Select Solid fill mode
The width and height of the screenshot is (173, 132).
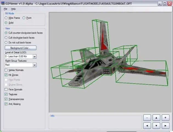6,23
